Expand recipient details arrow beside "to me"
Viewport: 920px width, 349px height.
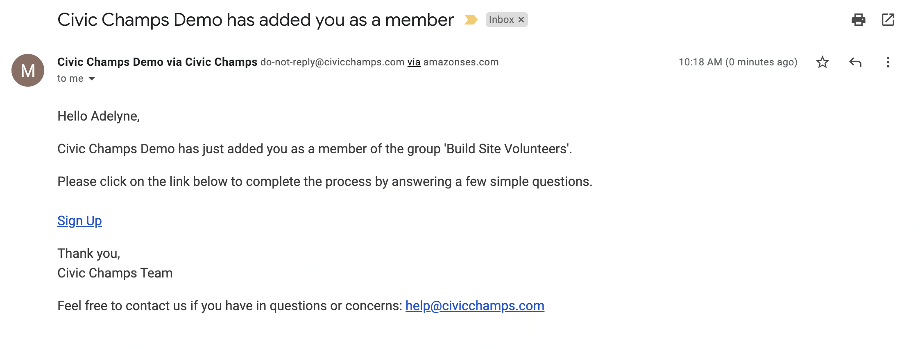click(x=92, y=79)
